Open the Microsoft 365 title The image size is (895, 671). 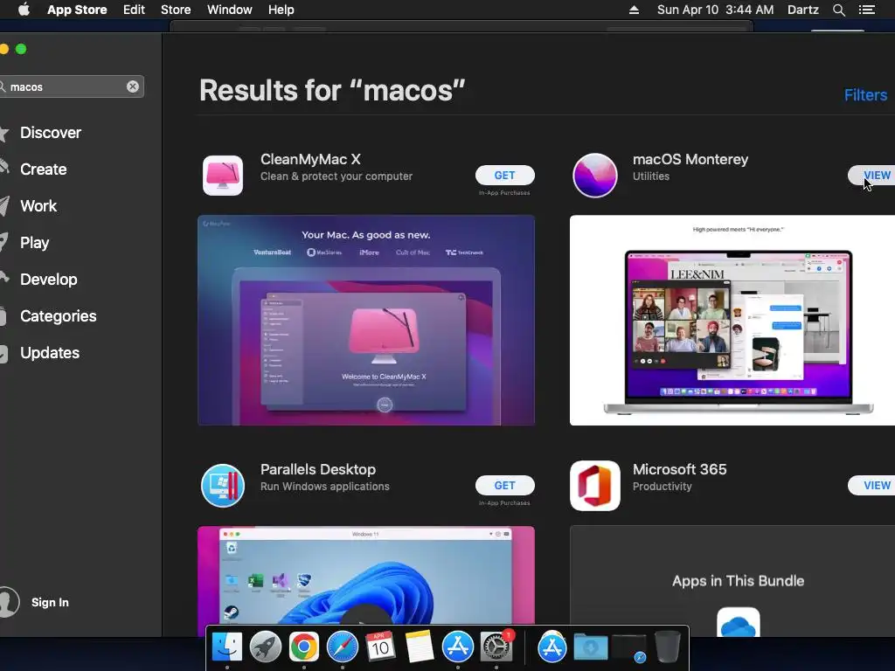click(679, 469)
